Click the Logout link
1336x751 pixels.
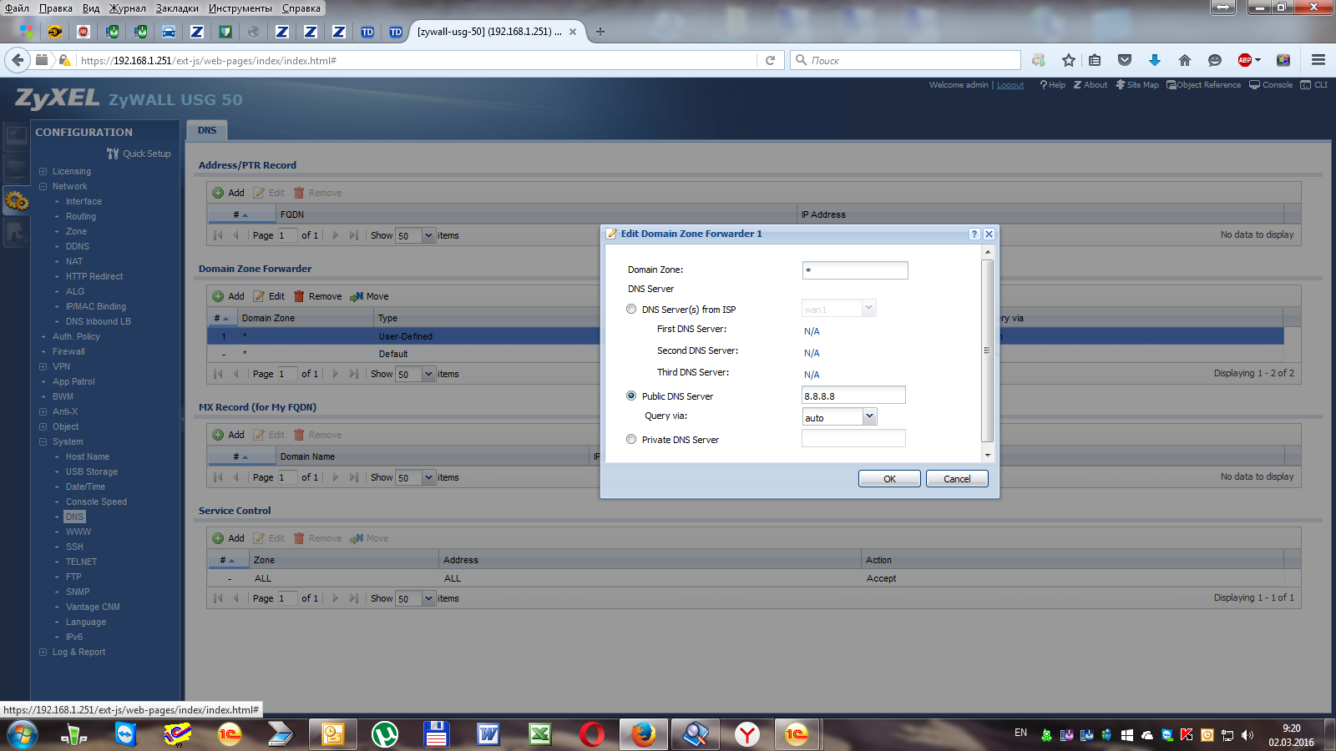(x=1010, y=85)
